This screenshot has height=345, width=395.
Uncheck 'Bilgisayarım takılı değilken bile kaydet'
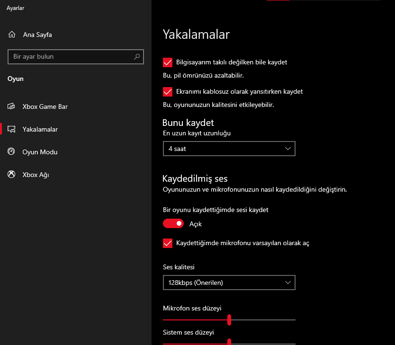(x=168, y=62)
